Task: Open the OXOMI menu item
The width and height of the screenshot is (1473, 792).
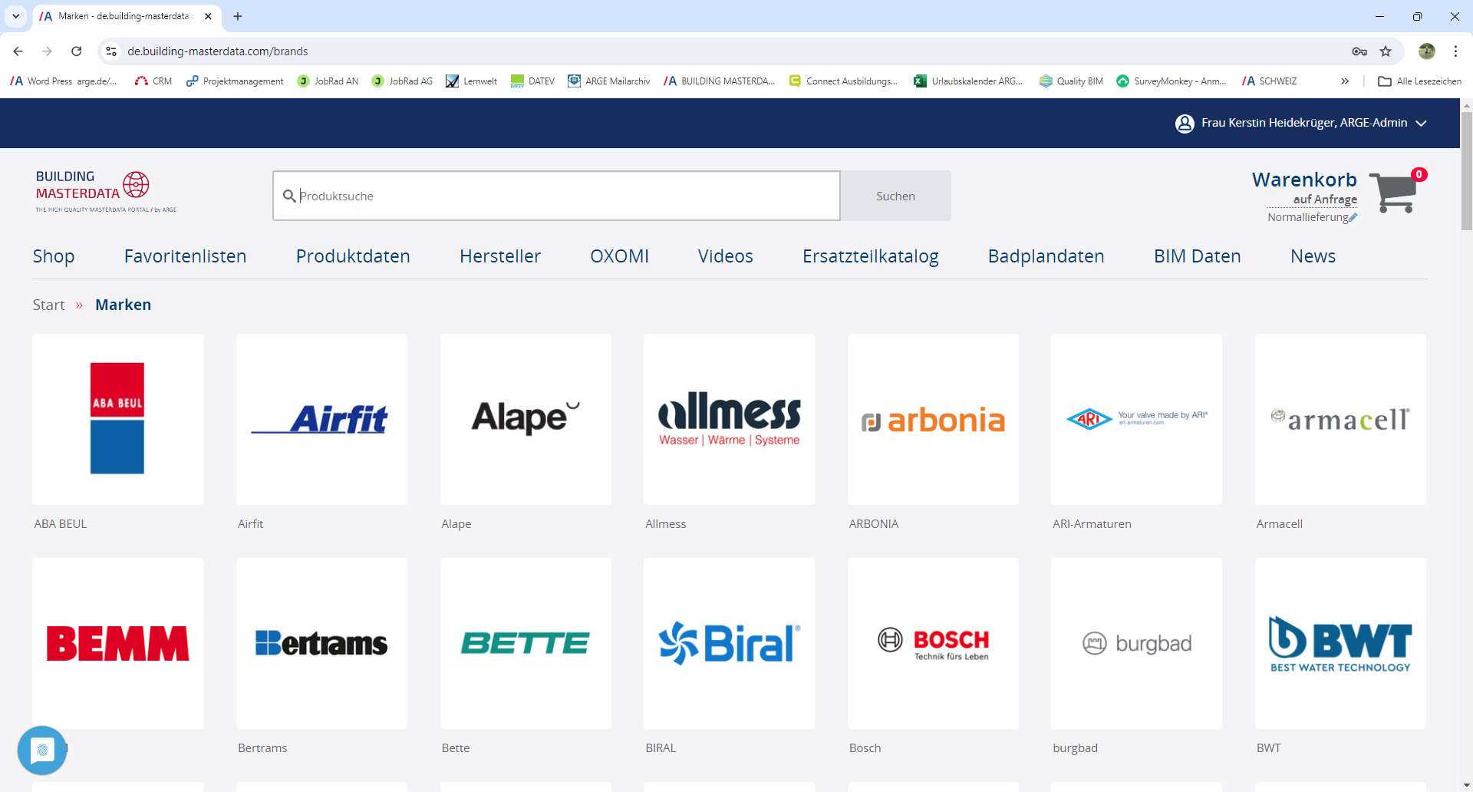Action: pyautogui.click(x=619, y=256)
